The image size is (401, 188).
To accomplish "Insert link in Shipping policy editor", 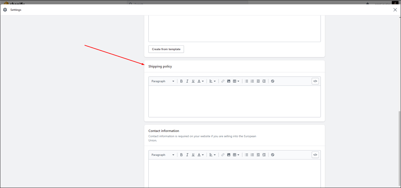I will click(223, 81).
